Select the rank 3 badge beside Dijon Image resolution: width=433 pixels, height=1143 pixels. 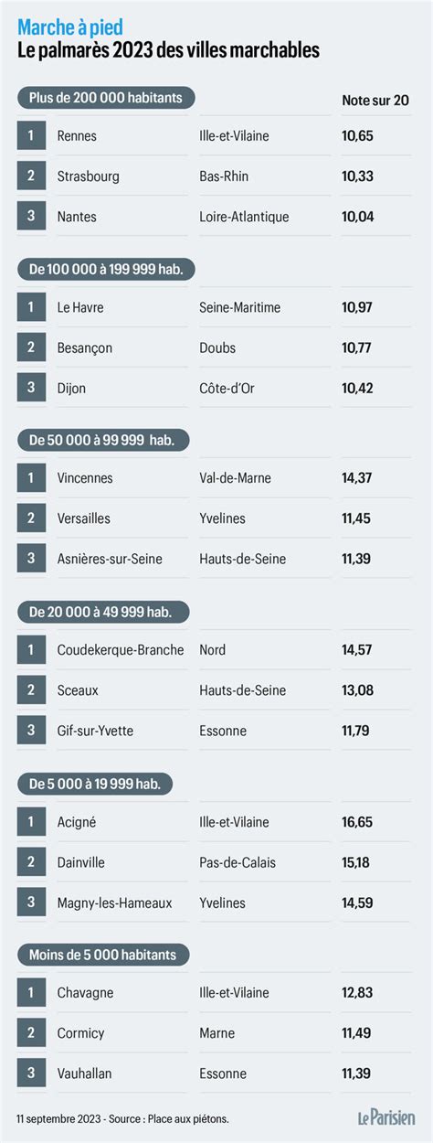coord(31,388)
